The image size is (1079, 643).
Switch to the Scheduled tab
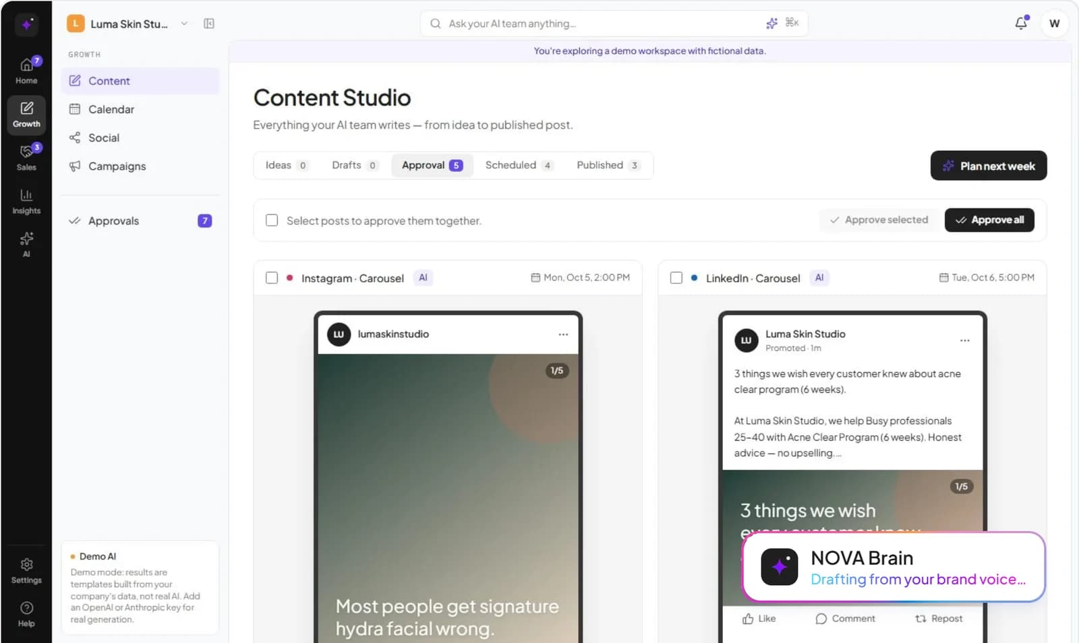tap(519, 165)
